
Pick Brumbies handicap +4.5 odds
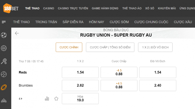(x=119, y=86)
